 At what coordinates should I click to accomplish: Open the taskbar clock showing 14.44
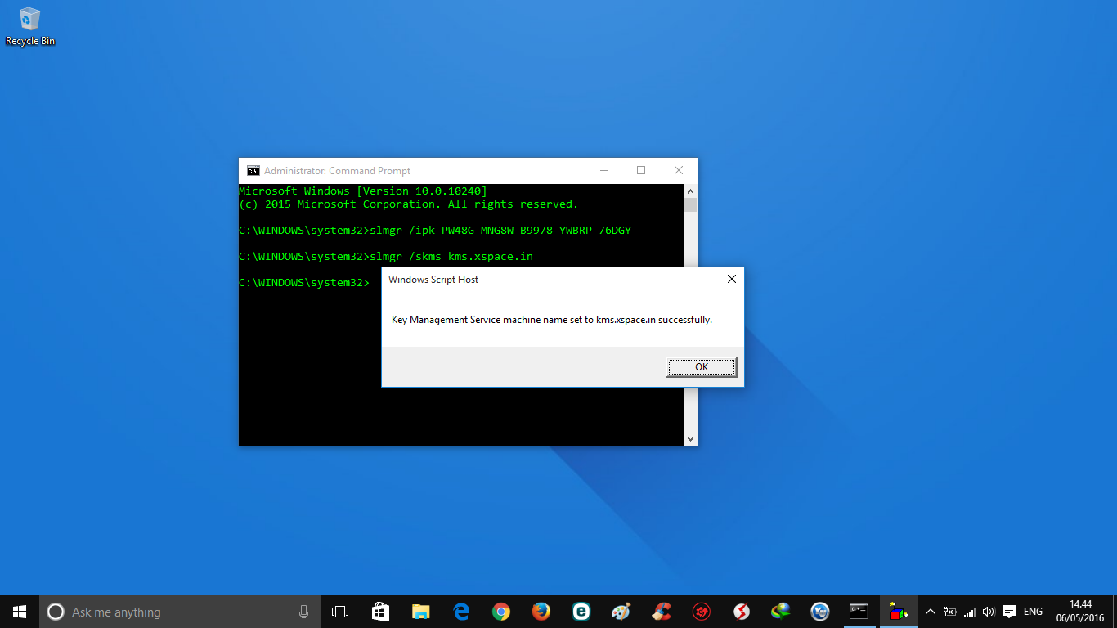[1080, 612]
